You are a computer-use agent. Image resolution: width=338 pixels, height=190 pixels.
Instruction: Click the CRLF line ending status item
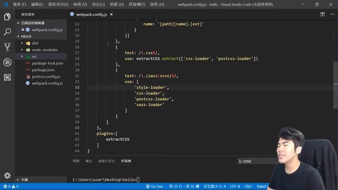(x=248, y=186)
